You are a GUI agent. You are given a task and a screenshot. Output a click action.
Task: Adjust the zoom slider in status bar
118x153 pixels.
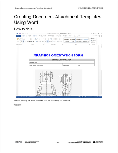(x=93, y=97)
